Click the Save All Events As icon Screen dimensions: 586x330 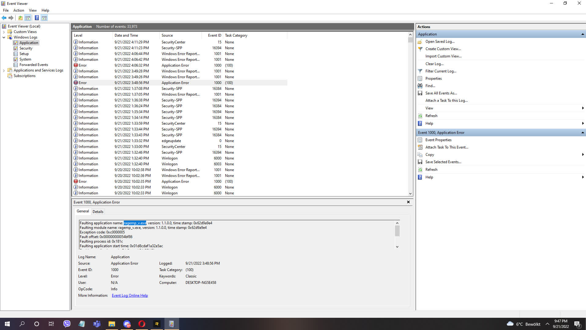(x=420, y=93)
